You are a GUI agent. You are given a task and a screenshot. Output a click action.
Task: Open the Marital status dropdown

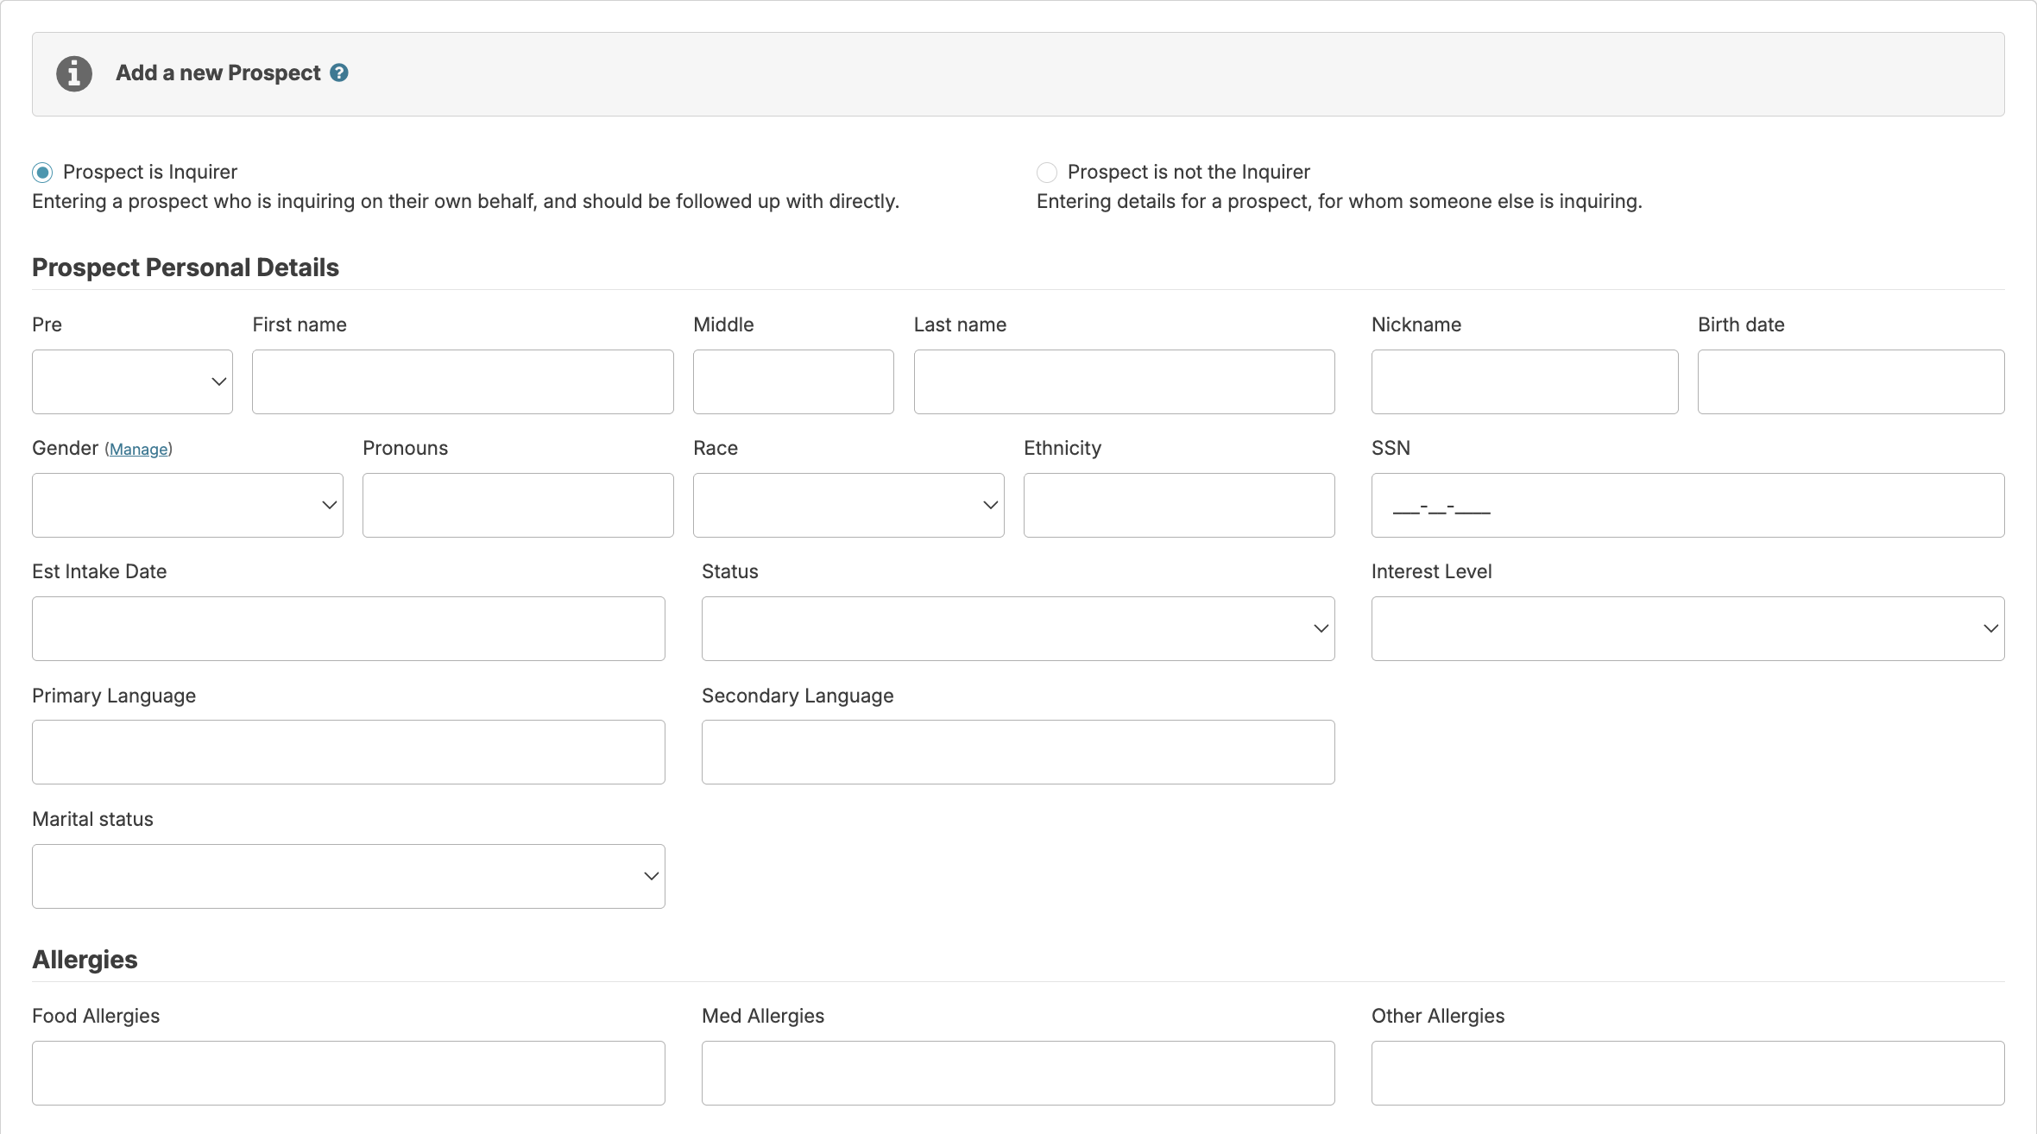click(348, 876)
